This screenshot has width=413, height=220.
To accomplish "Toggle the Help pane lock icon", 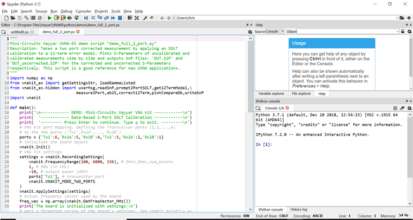I will tap(403, 32).
